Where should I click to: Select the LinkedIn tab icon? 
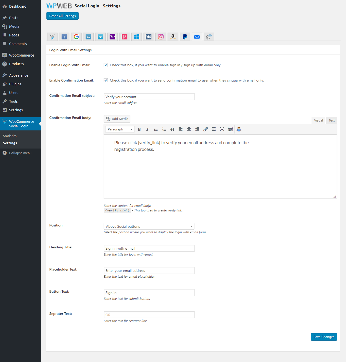[x=88, y=37]
